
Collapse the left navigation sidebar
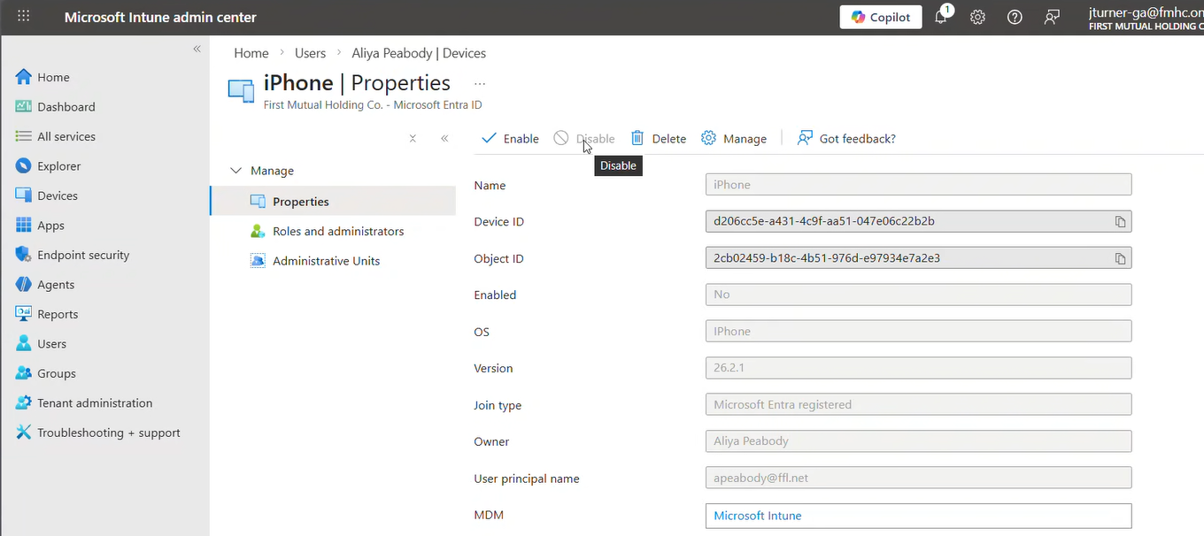(197, 49)
